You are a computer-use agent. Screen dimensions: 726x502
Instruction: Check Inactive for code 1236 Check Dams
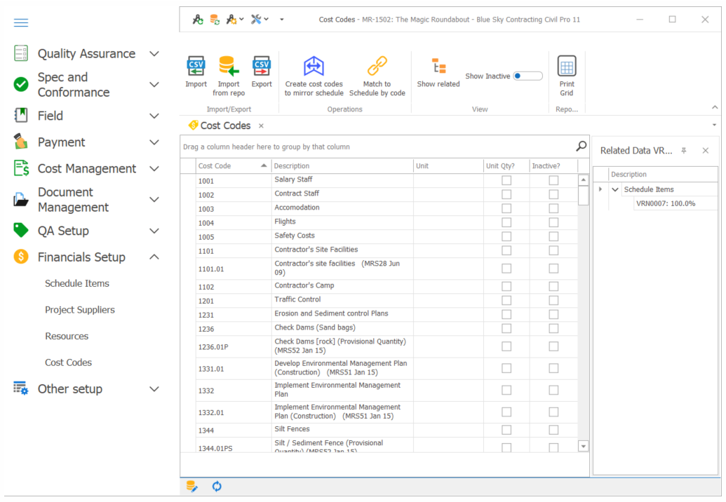tap(553, 329)
